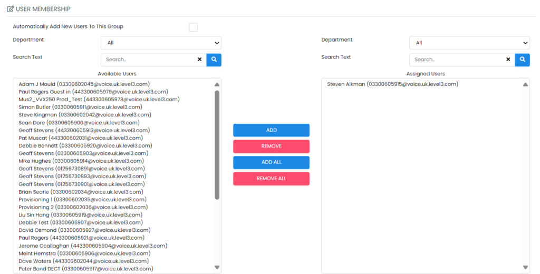Click Assigned Users list scroll-up arrow

click(x=526, y=84)
